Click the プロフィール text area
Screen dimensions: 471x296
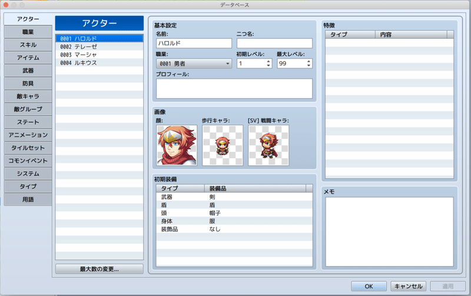pos(234,88)
